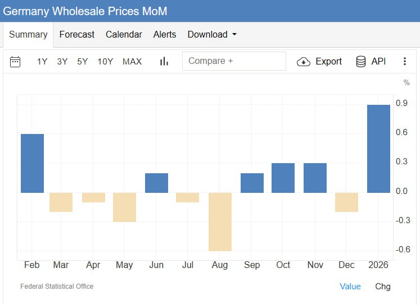The width and height of the screenshot is (420, 305).
Task: Show the 10Y time range
Action: click(x=105, y=62)
